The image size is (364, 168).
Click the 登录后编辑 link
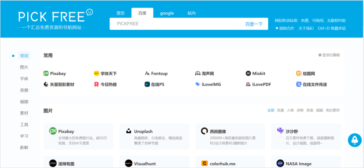click(x=331, y=55)
